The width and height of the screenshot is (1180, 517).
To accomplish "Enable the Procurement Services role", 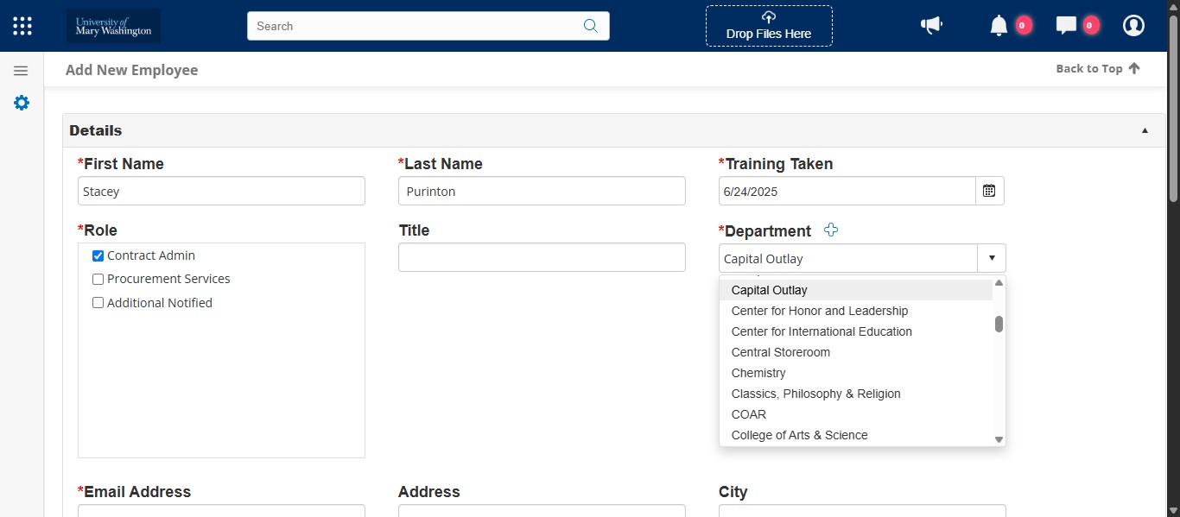I will click(98, 279).
